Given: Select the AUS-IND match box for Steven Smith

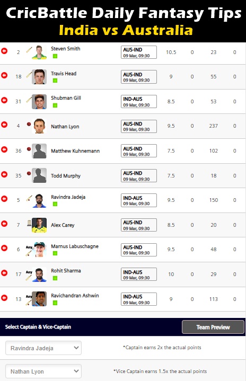Looking at the screenshot, I should point(139,52).
